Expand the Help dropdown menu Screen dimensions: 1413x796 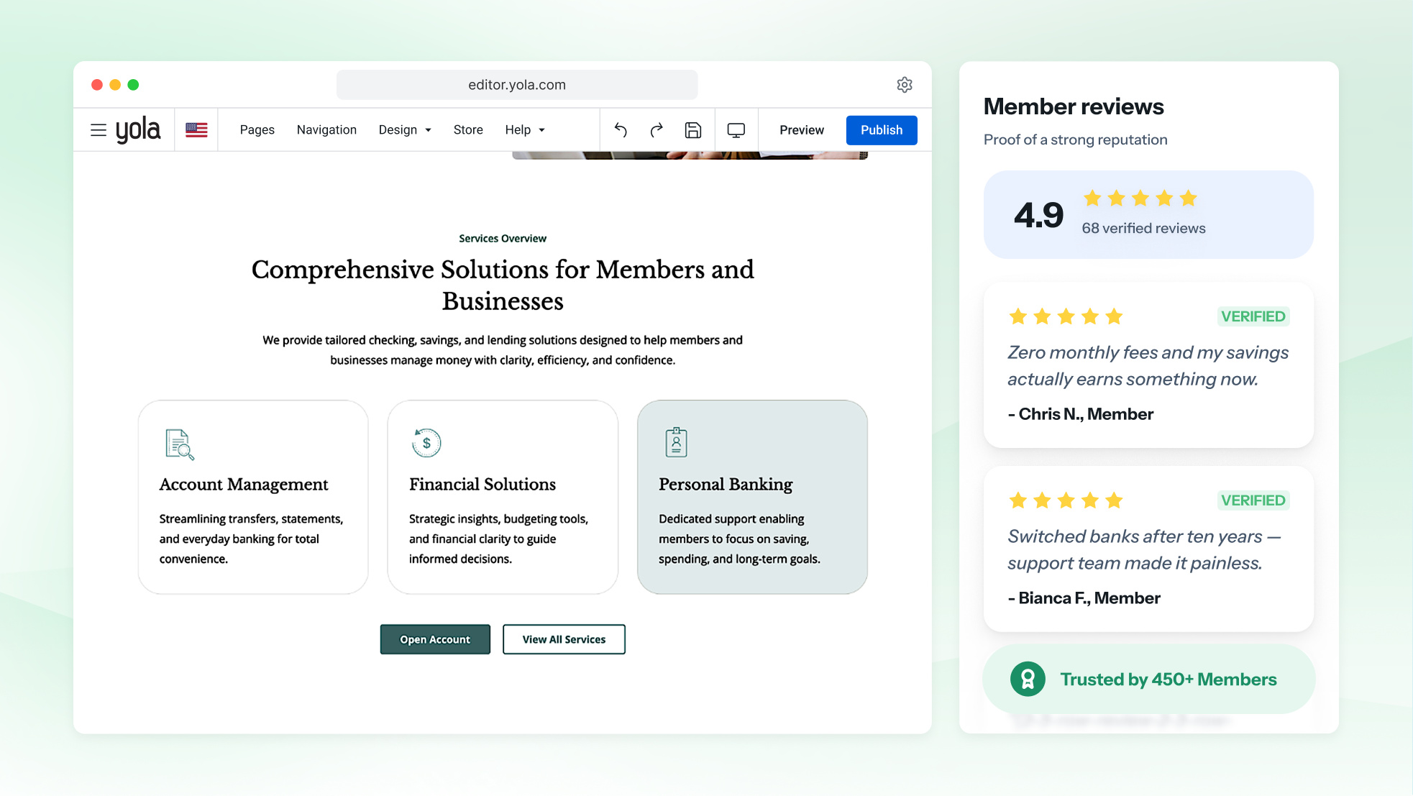[x=525, y=130]
